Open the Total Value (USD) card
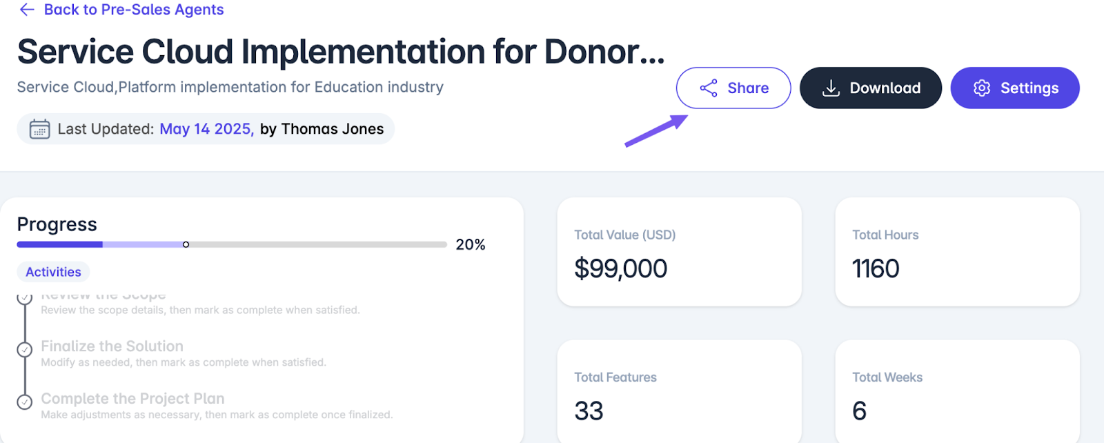This screenshot has height=443, width=1104. (x=679, y=252)
